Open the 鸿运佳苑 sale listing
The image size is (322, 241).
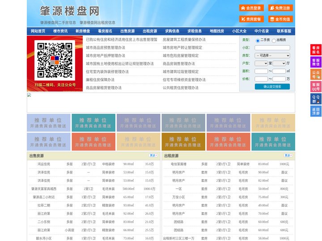point(44,164)
